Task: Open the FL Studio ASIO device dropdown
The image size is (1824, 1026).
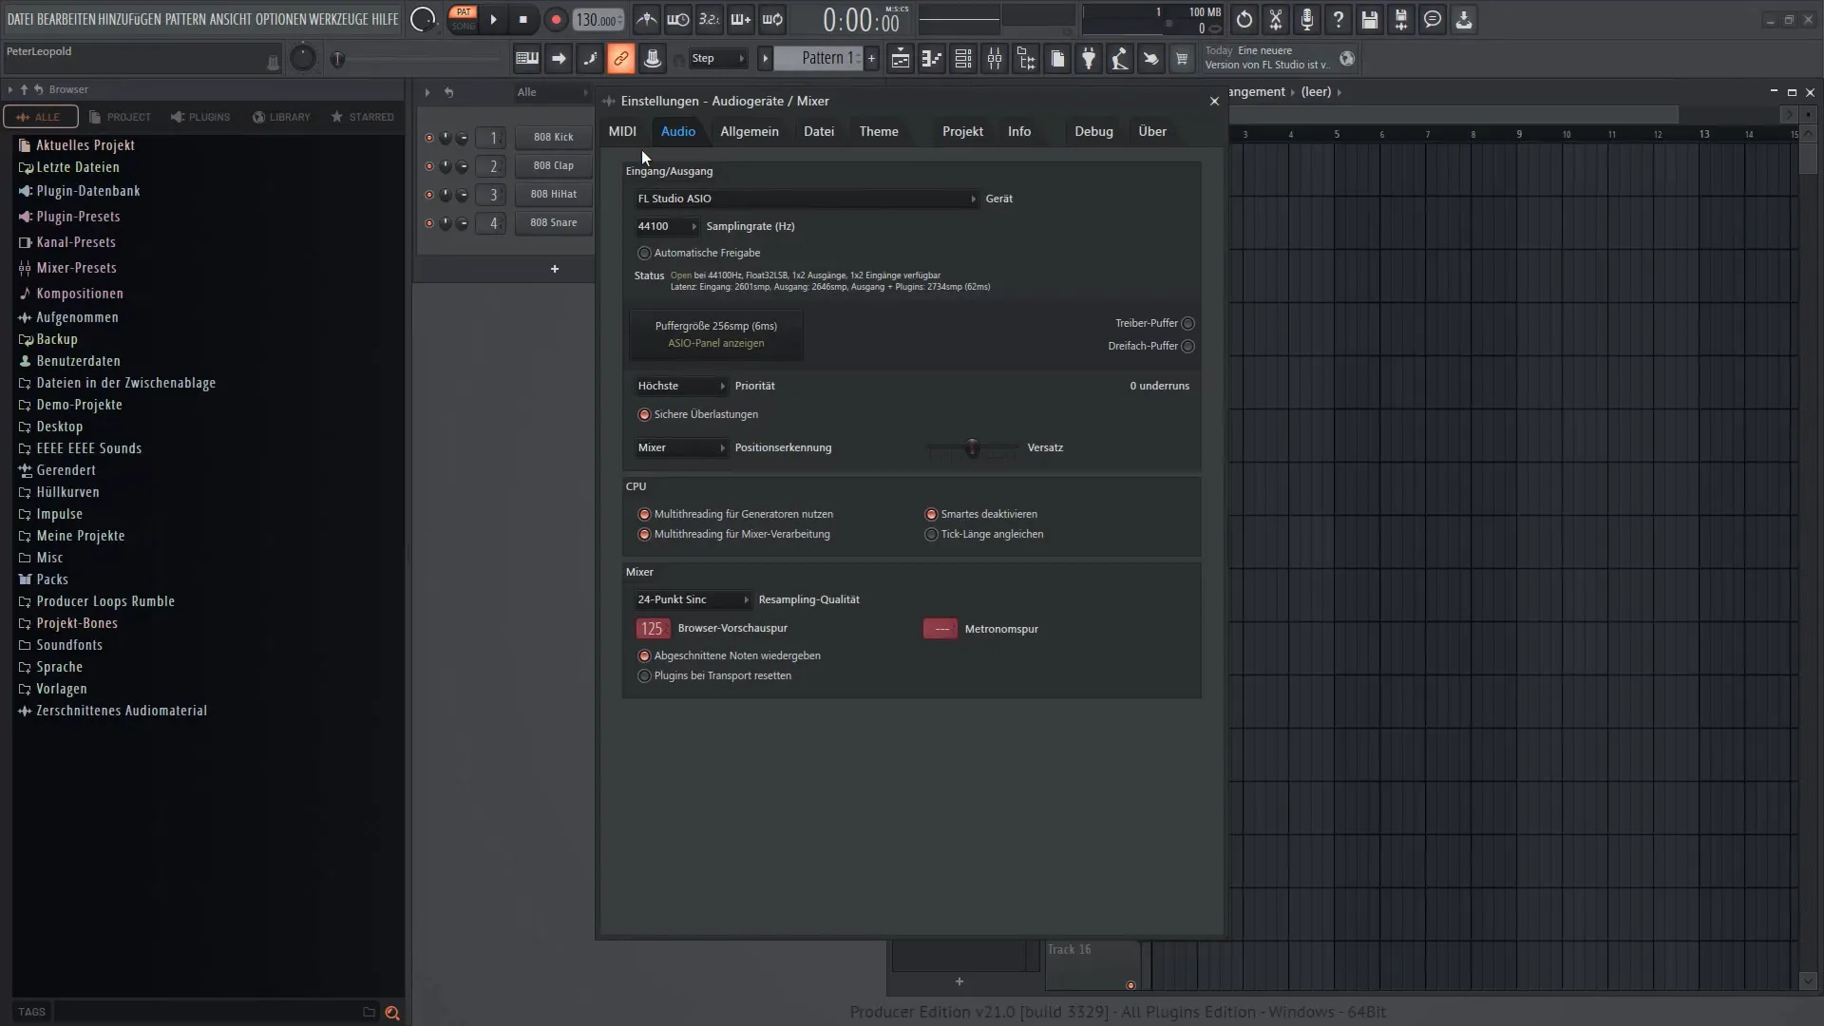Action: [x=806, y=199]
